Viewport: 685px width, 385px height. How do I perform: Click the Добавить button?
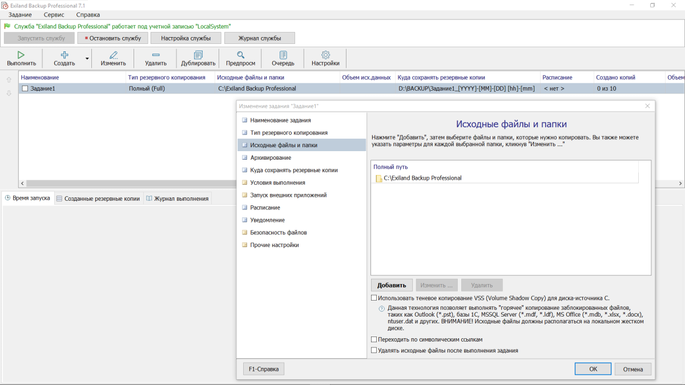(392, 285)
